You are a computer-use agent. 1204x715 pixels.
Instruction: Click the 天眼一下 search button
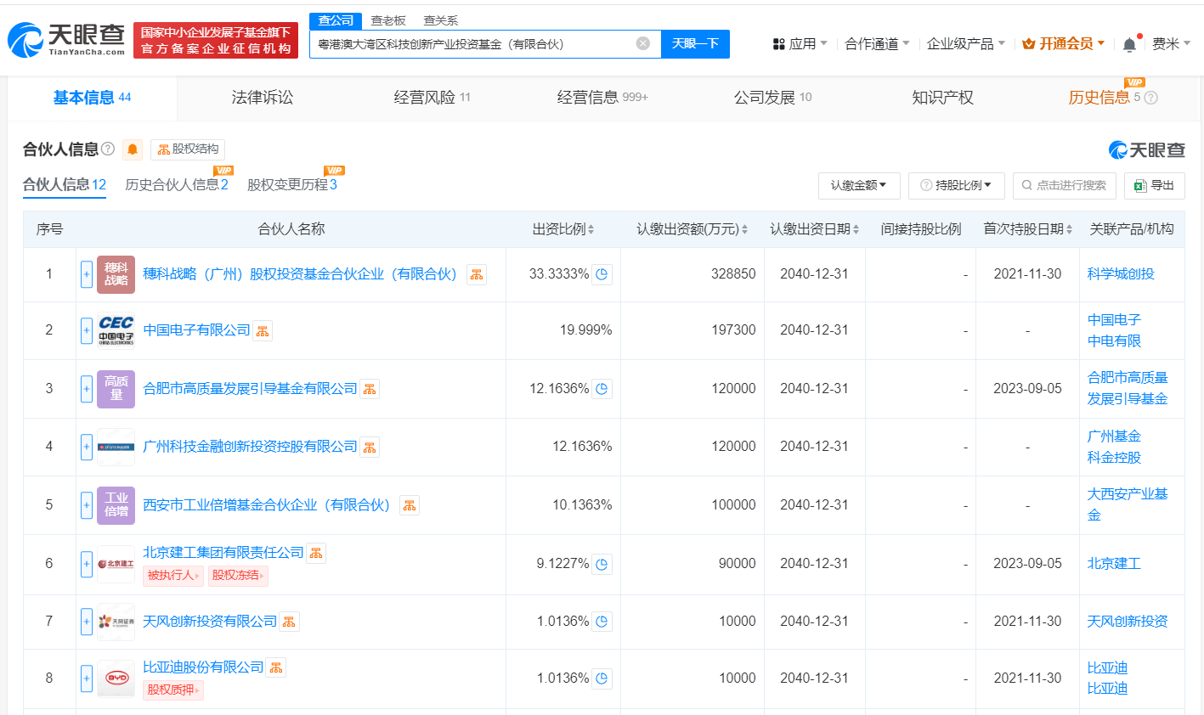[695, 43]
